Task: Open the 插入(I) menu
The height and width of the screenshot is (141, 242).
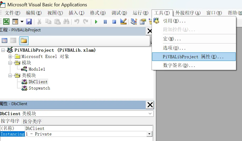Action: (x=76, y=13)
